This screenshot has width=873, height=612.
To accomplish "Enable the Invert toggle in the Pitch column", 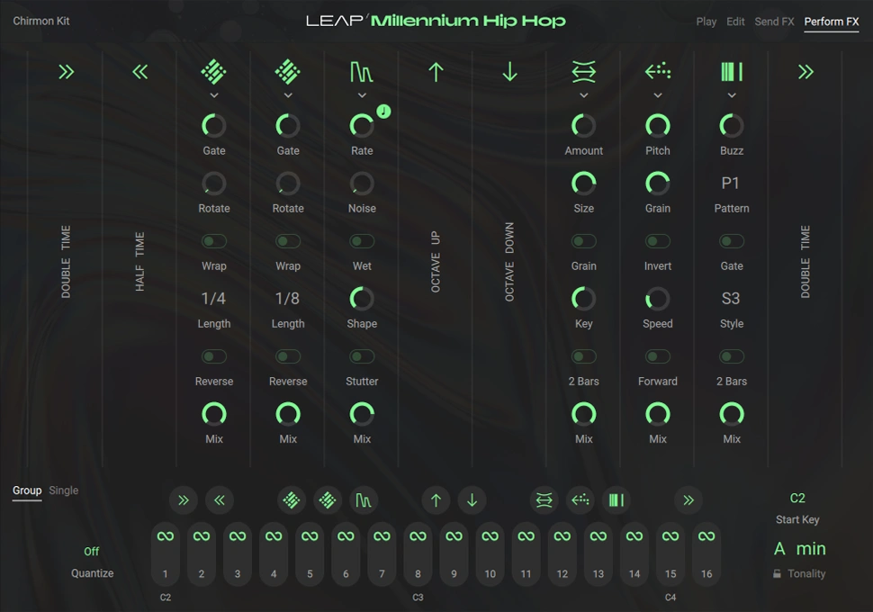I will pos(657,240).
